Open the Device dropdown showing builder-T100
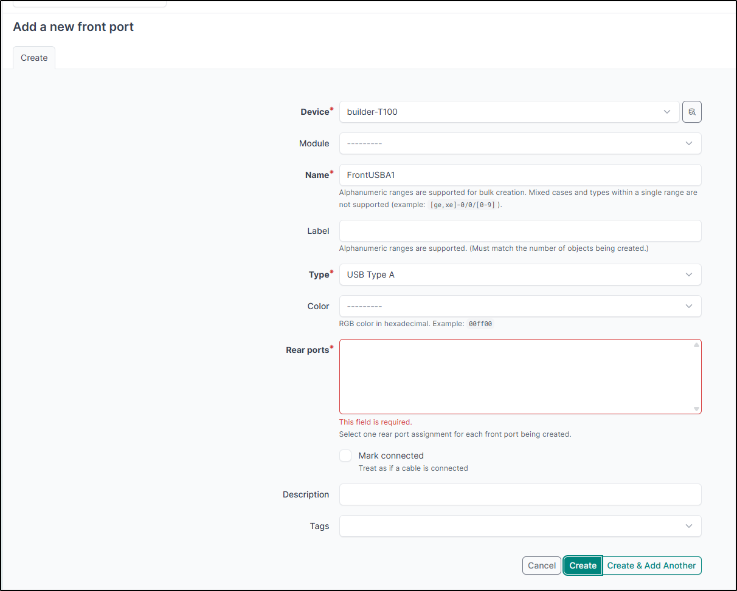 pos(509,112)
